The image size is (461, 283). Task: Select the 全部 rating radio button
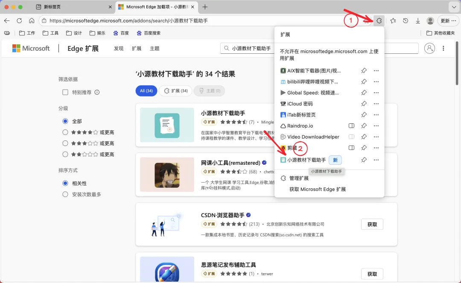[65, 121]
